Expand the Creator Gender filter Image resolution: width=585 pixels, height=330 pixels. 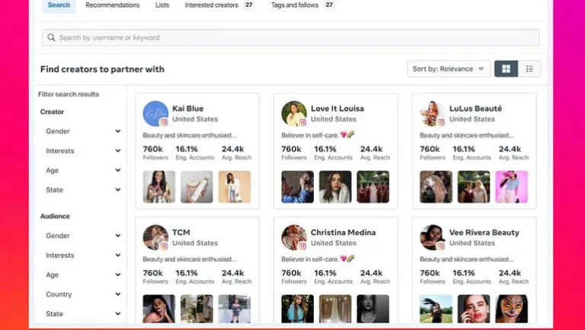[82, 132]
